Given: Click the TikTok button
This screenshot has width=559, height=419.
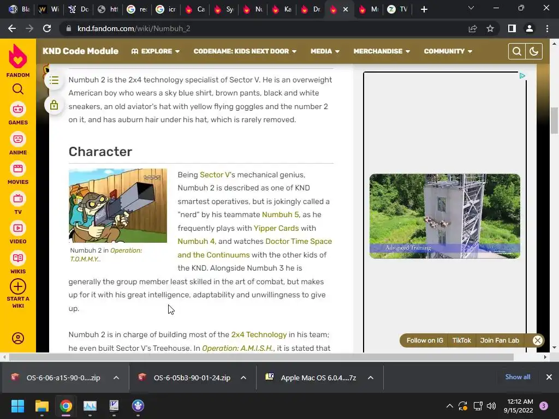Looking at the screenshot, I should pyautogui.click(x=462, y=340).
